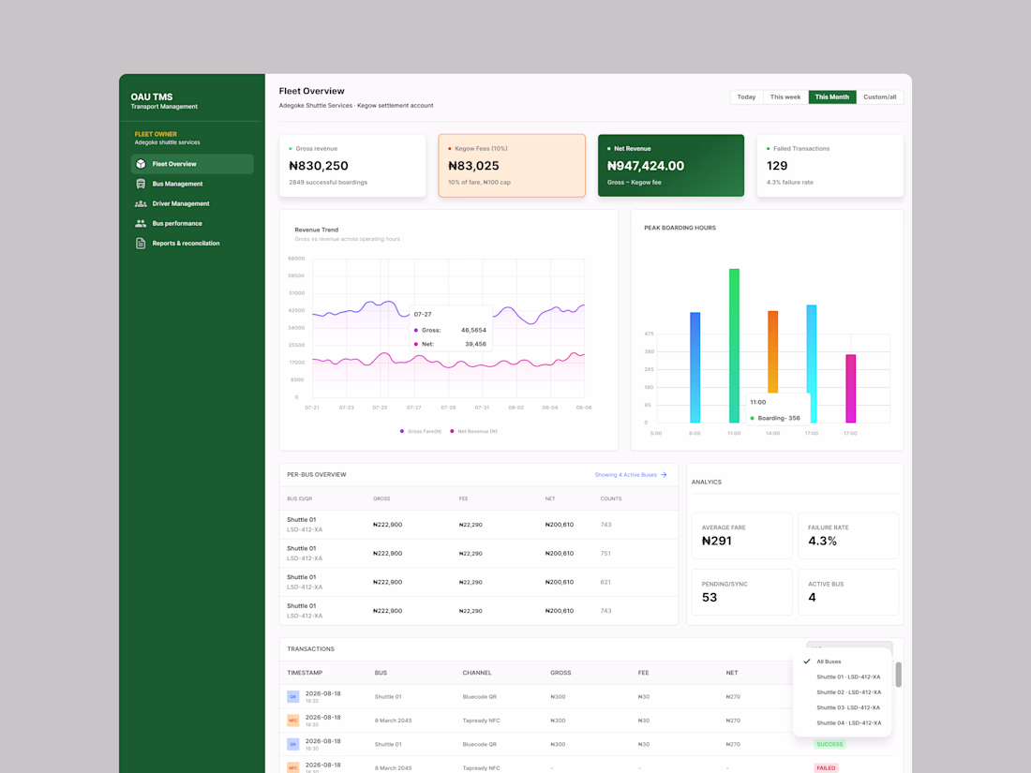The image size is (1031, 773).
Task: Click the Fleet Overview cube icon
Action: pos(141,164)
